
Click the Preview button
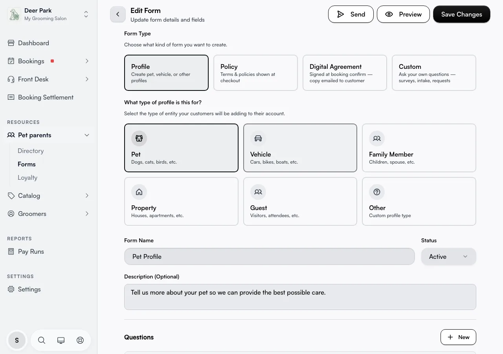403,14
